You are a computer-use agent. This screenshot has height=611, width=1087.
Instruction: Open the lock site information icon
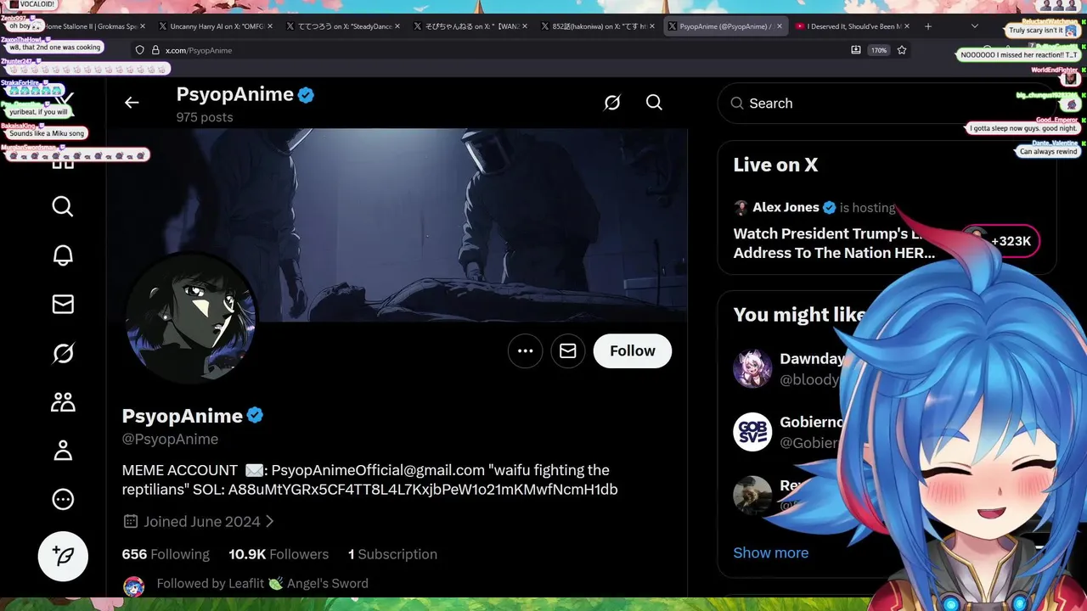[x=155, y=50]
